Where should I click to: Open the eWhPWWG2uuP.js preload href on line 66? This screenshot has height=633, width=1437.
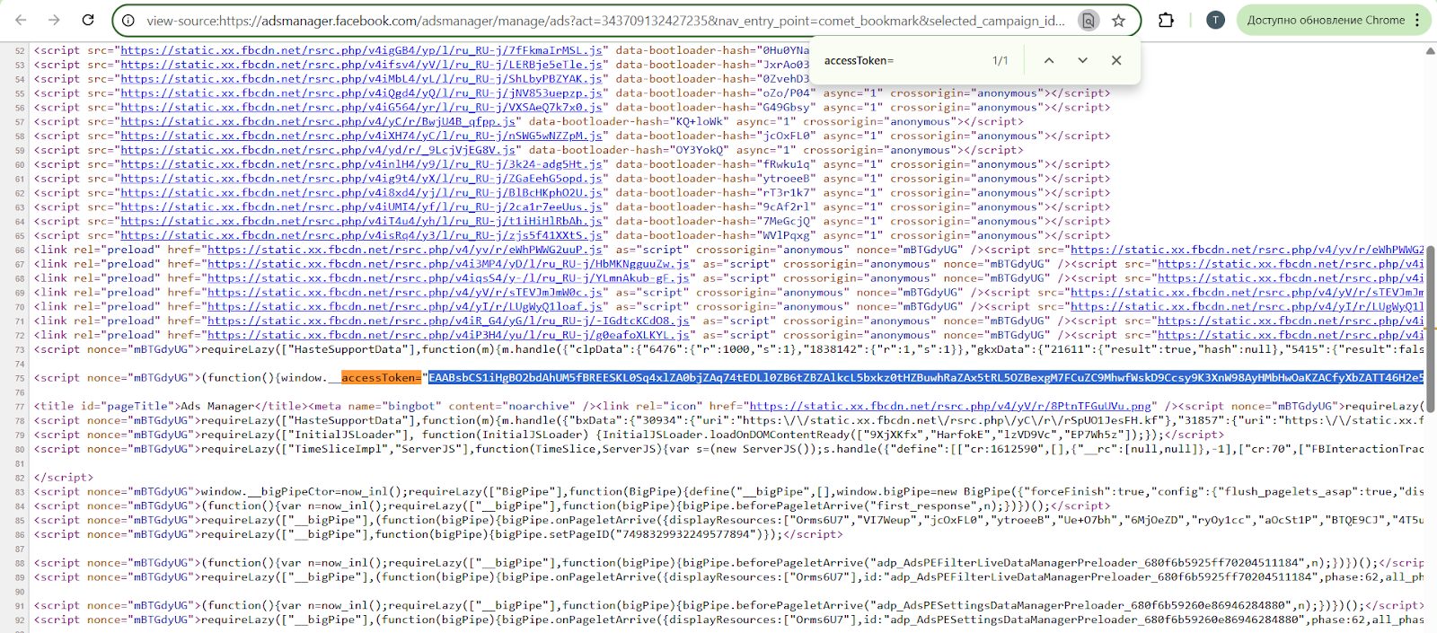coord(404,250)
